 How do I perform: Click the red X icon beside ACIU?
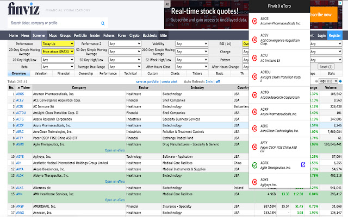(254, 58)
